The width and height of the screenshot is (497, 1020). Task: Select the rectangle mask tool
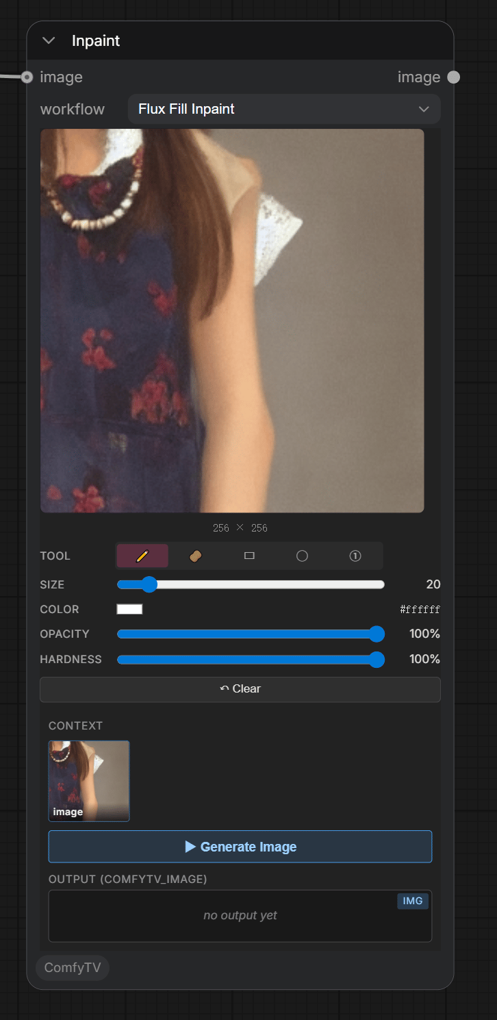pos(249,556)
